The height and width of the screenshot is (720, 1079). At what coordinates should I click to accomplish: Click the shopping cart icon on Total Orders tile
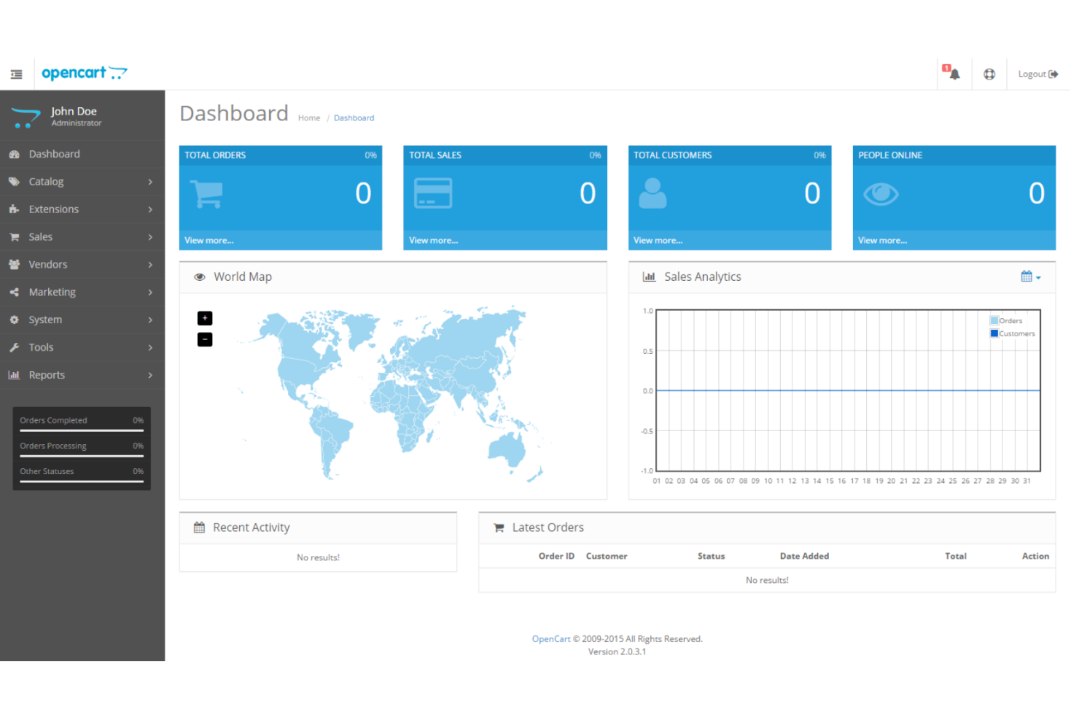[206, 193]
